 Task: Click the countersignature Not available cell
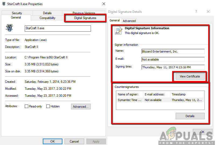(153, 100)
